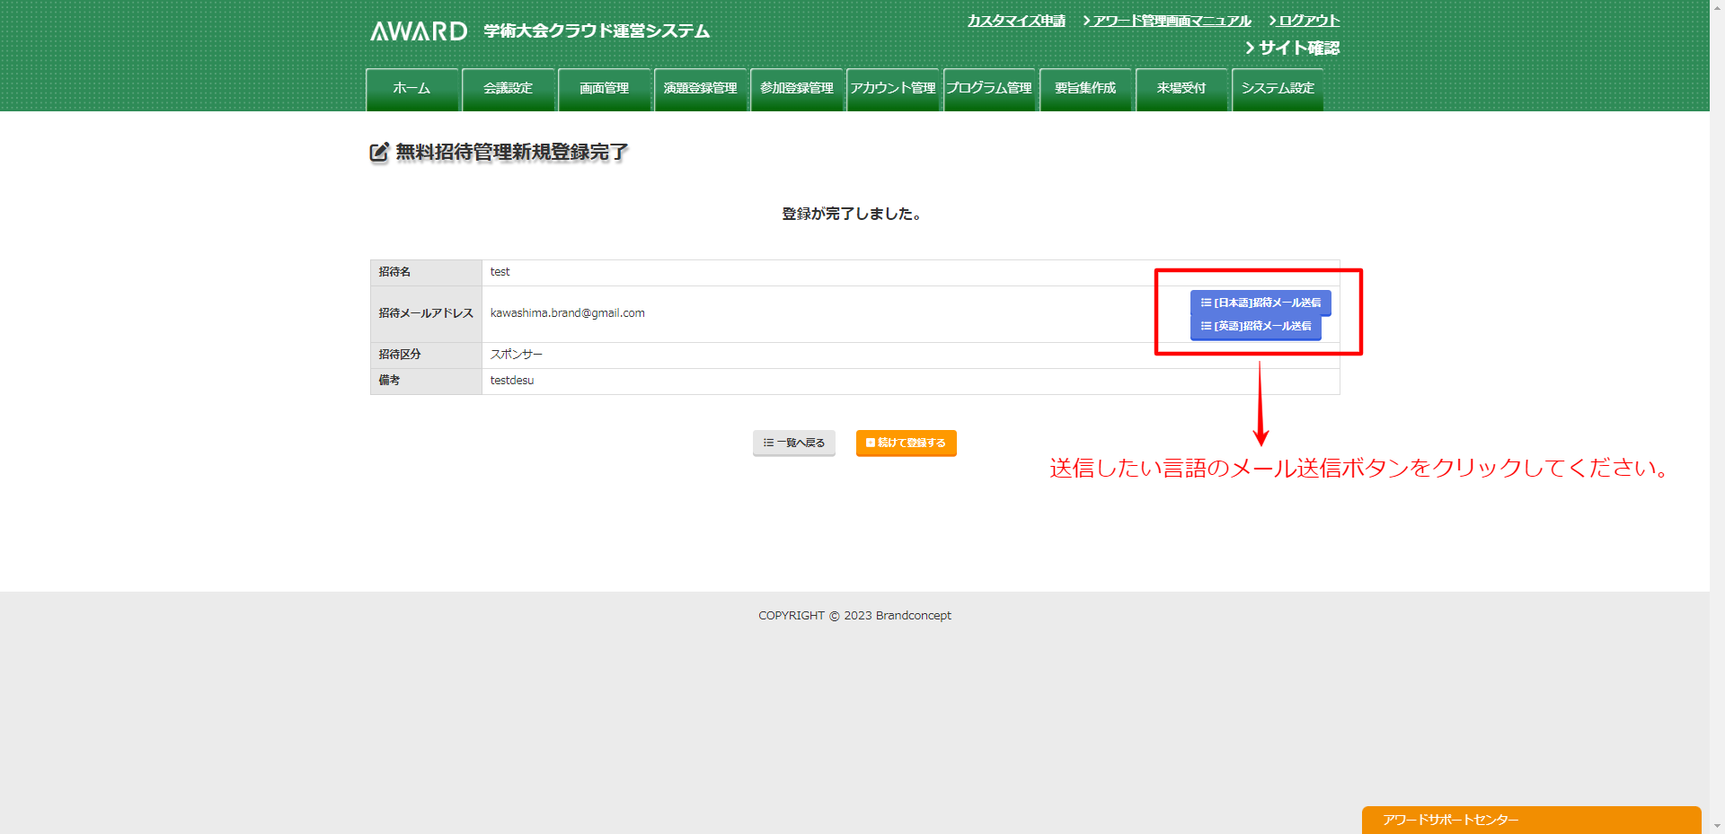Select the 参加登録管理 tab

pyautogui.click(x=796, y=89)
